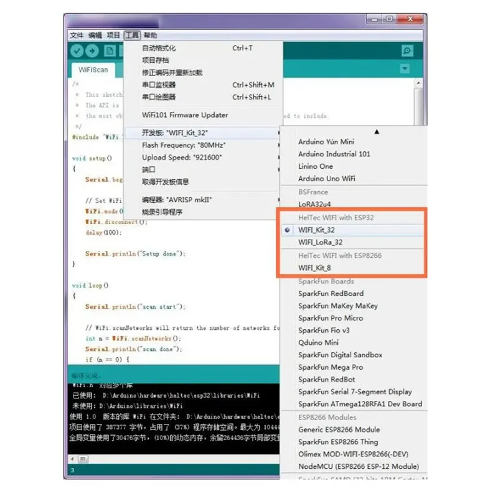
Task: Select the checked WIFI_Kit_32 board
Action: pos(352,230)
